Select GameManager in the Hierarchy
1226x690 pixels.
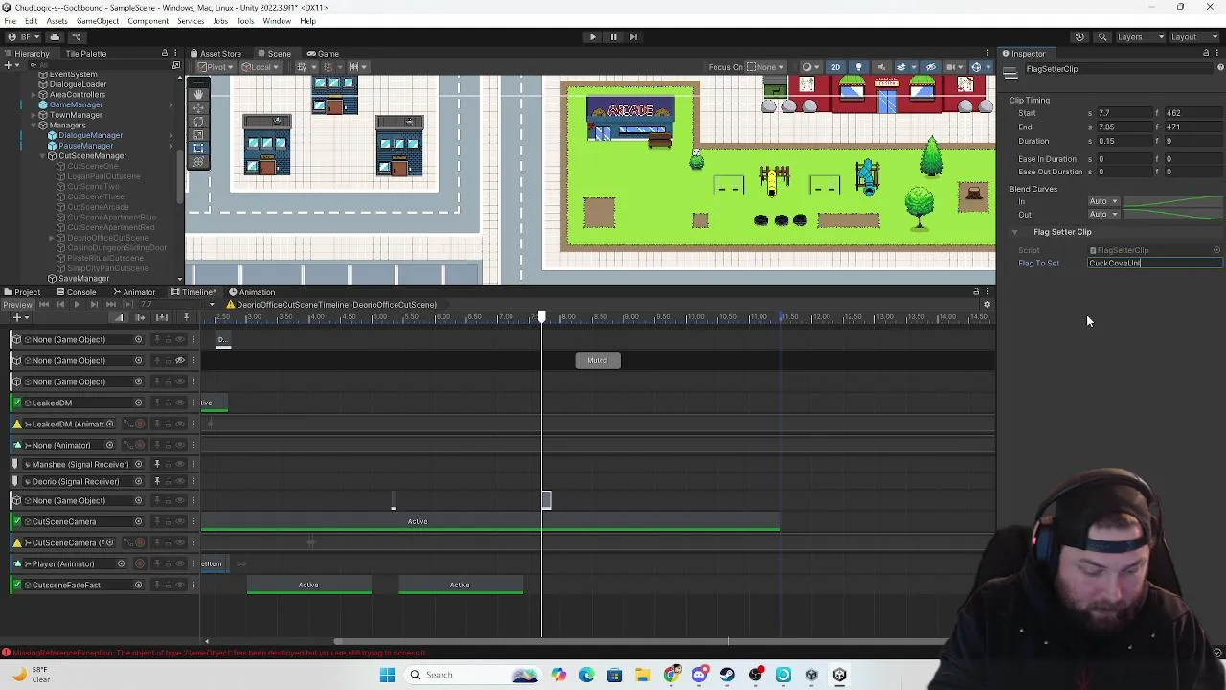tap(76, 104)
